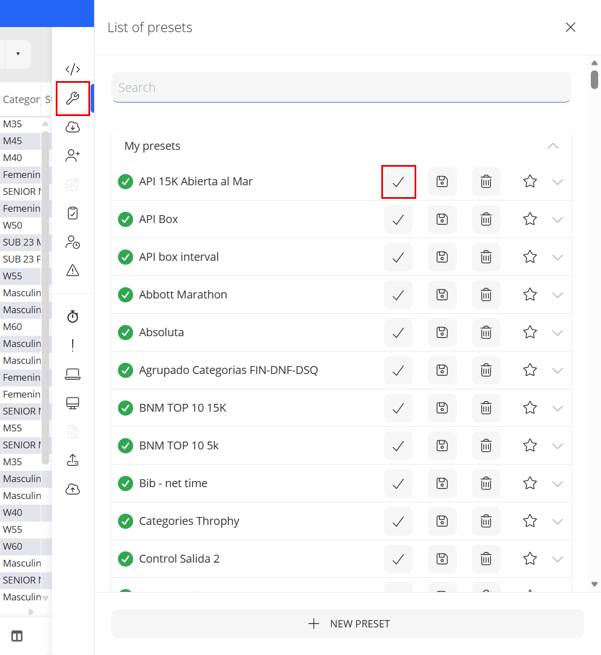The width and height of the screenshot is (601, 655).
Task: Click the scroll up arrow in category table
Action: (45, 124)
